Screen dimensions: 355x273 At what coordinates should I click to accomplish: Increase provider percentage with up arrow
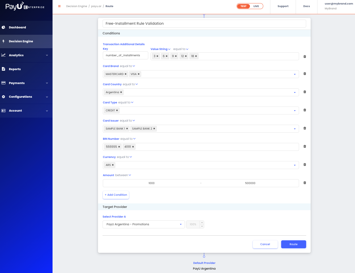pyautogui.click(x=202, y=222)
